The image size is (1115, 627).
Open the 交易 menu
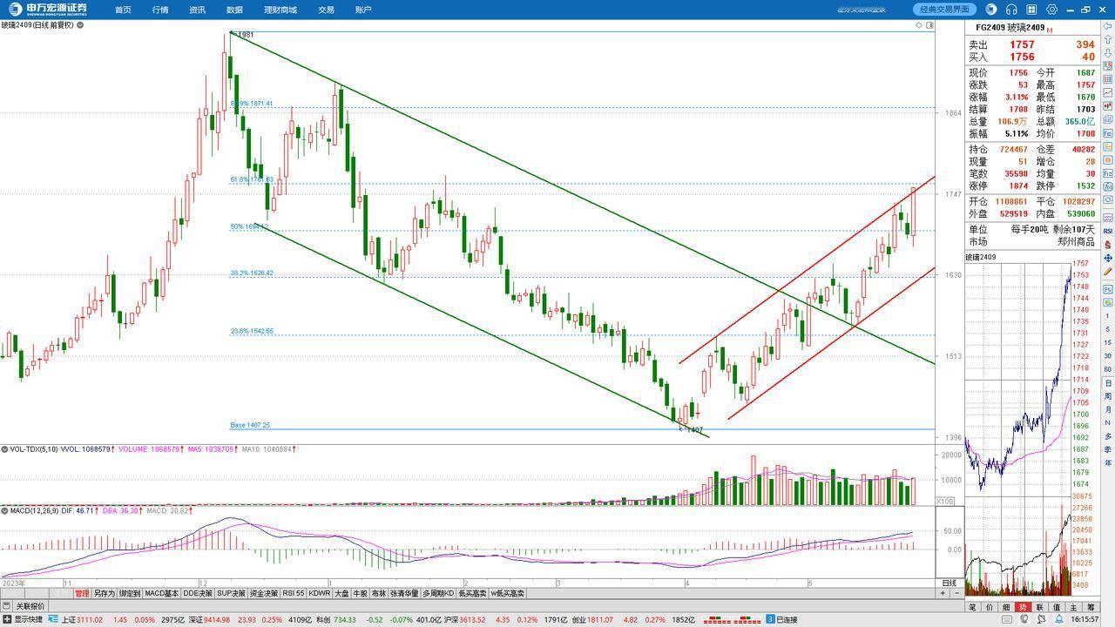(x=326, y=10)
